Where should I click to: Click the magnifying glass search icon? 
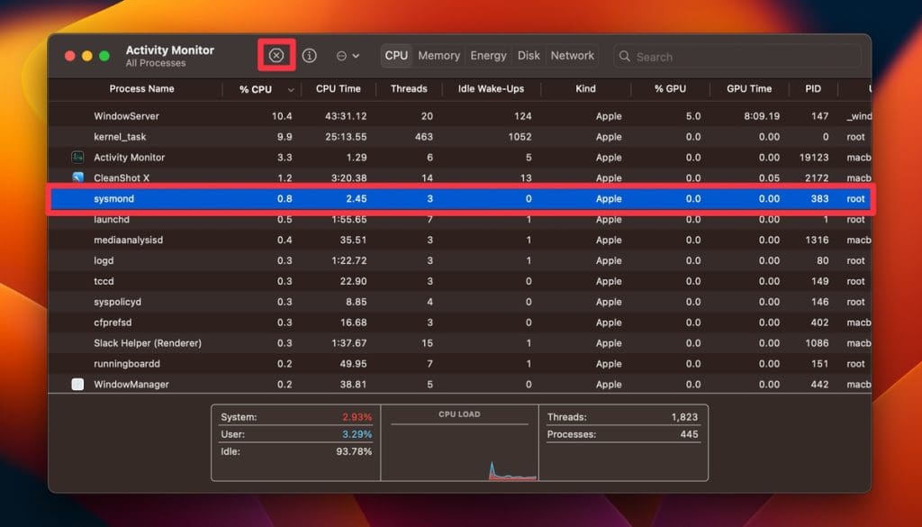625,57
